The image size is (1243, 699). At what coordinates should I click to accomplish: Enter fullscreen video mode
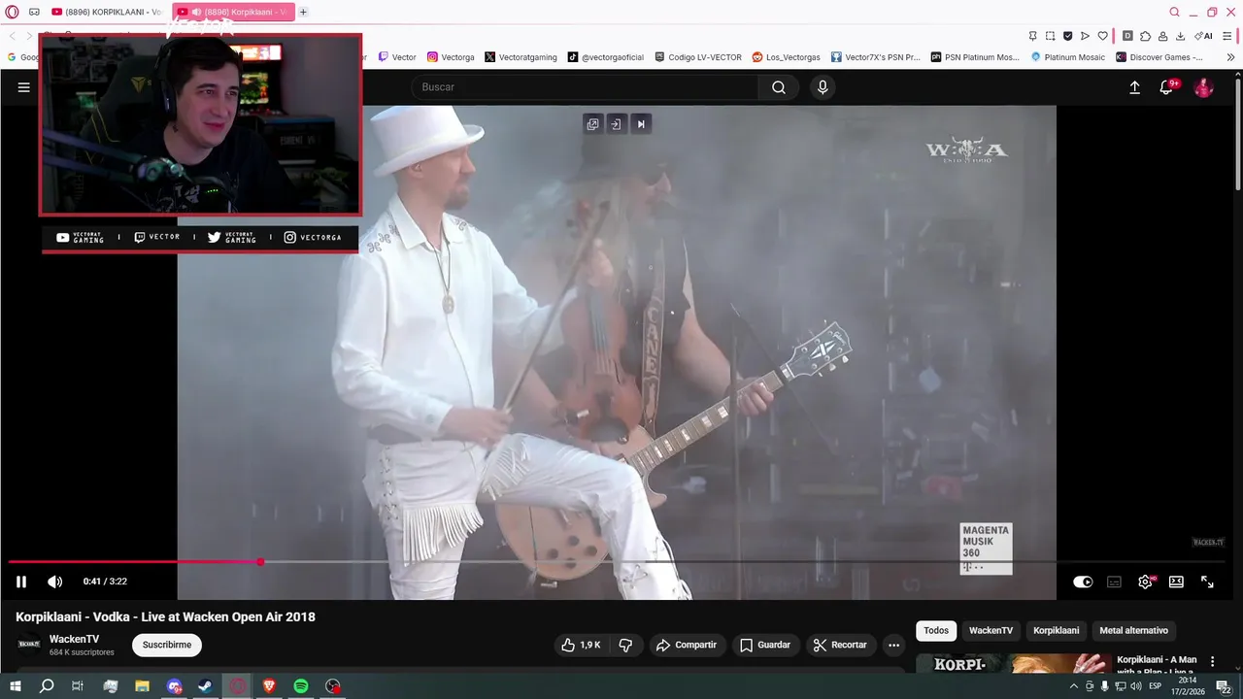point(1207,582)
